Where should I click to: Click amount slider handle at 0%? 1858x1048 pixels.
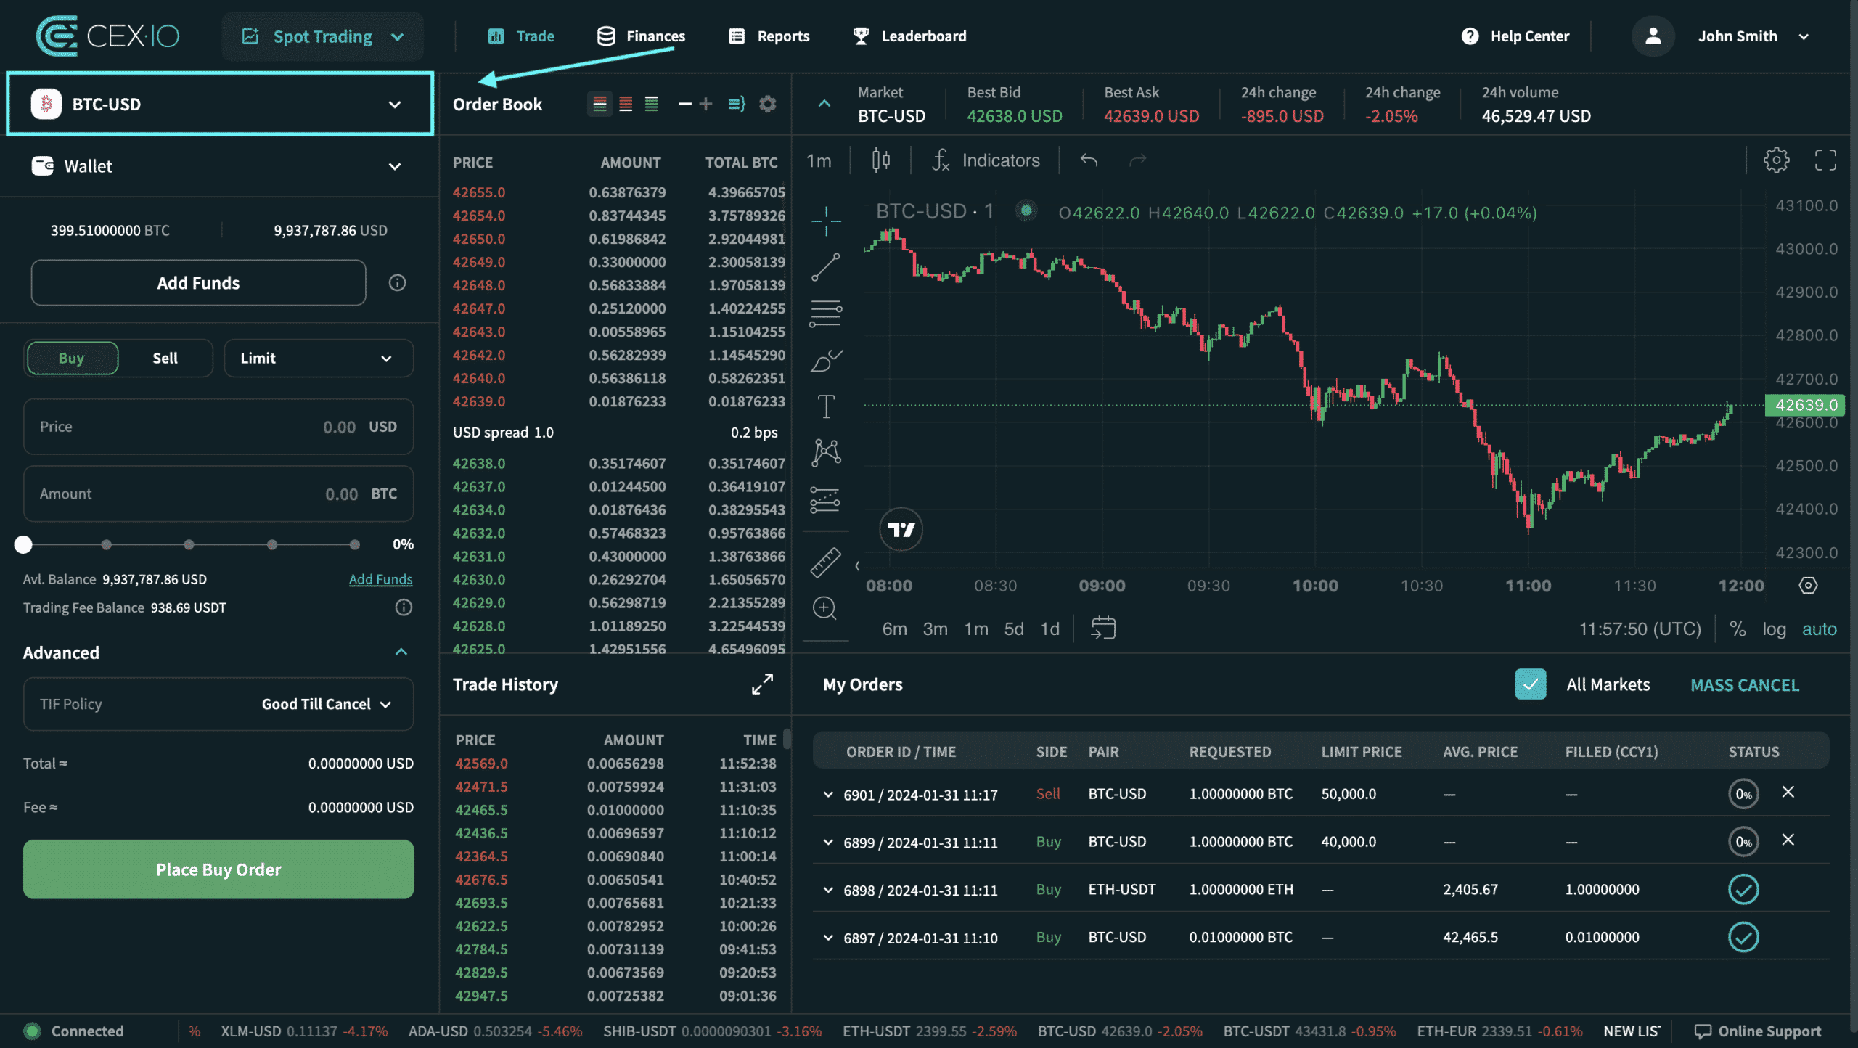click(x=23, y=544)
